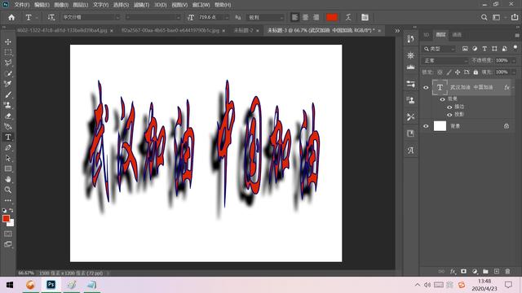Open the Histogram panel icon
The height and width of the screenshot is (293, 522).
click(x=410, y=67)
